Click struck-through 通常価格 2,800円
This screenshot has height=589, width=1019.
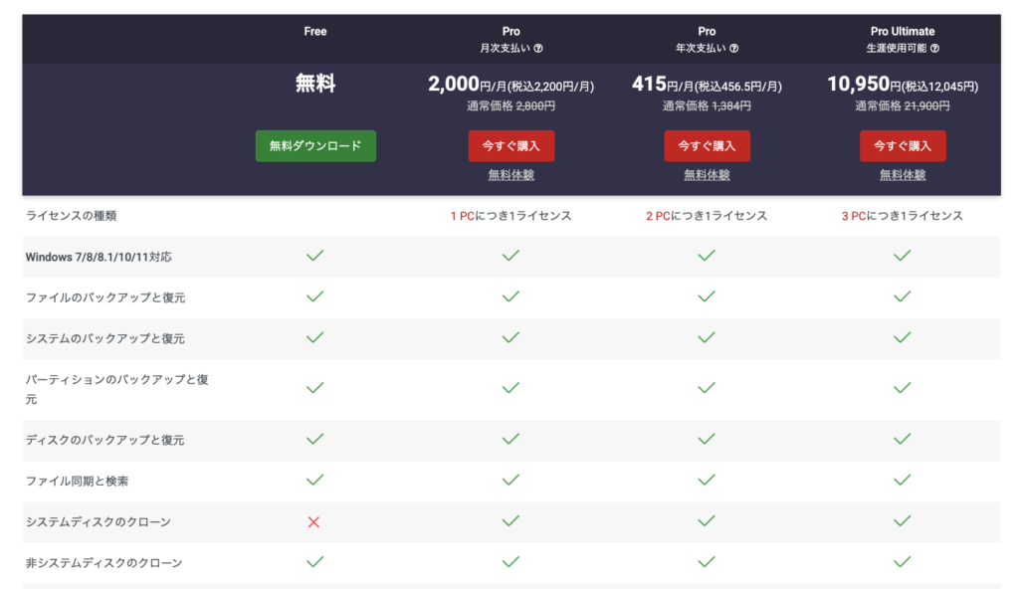coord(510,106)
